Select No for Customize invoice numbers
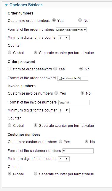 pyautogui.click(x=82, y=93)
